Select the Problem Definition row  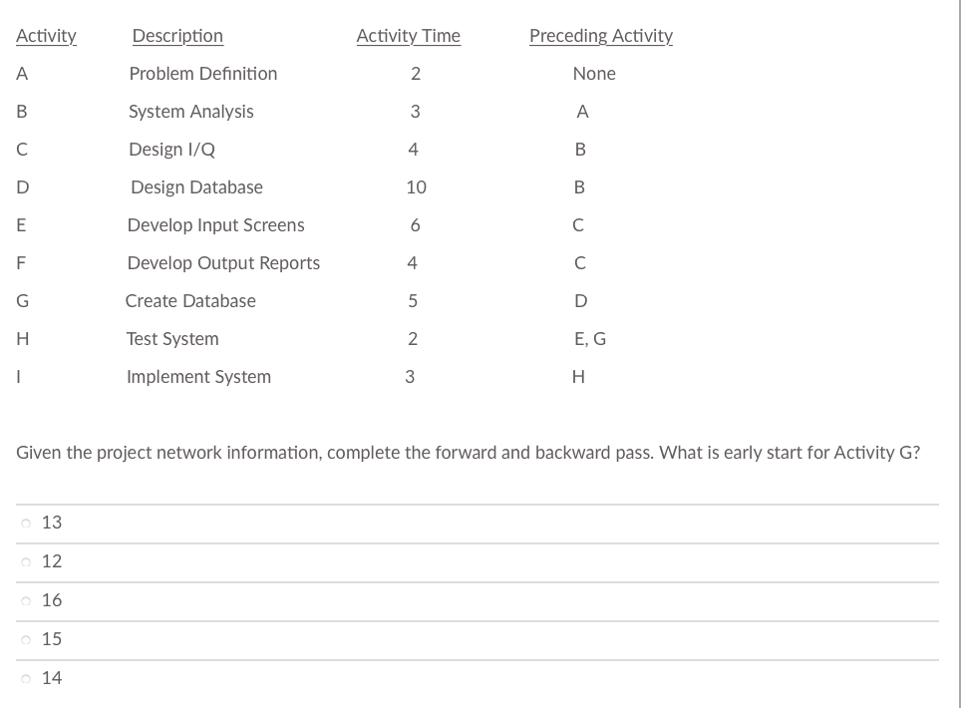(x=202, y=74)
